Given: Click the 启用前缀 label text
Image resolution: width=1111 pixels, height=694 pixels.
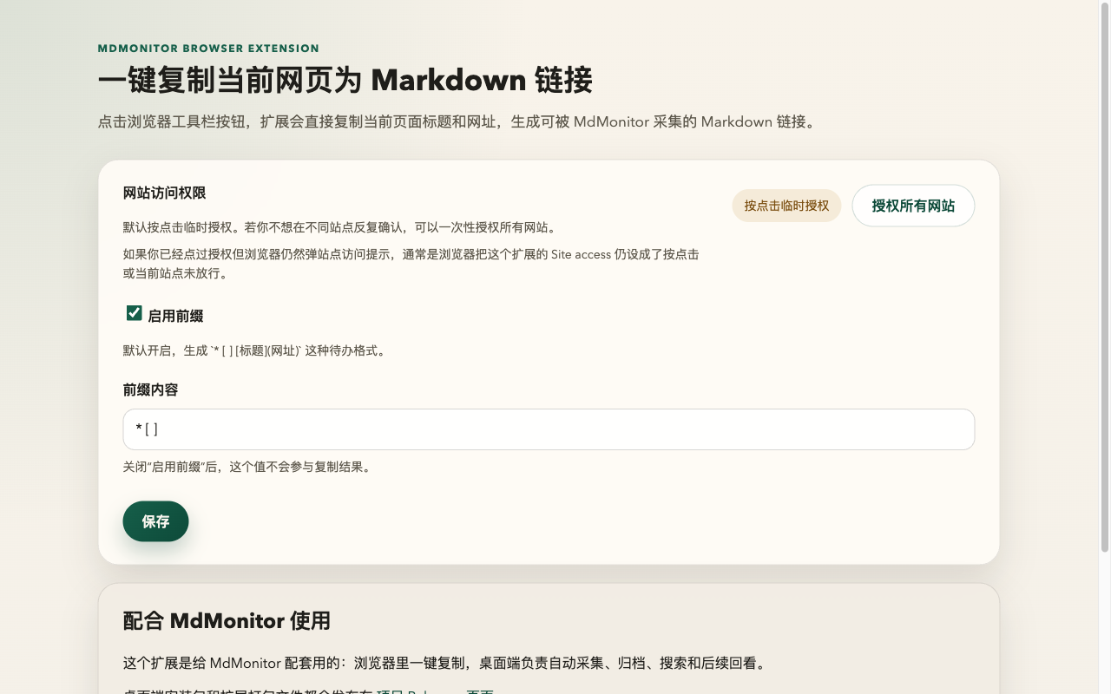Looking at the screenshot, I should point(175,316).
